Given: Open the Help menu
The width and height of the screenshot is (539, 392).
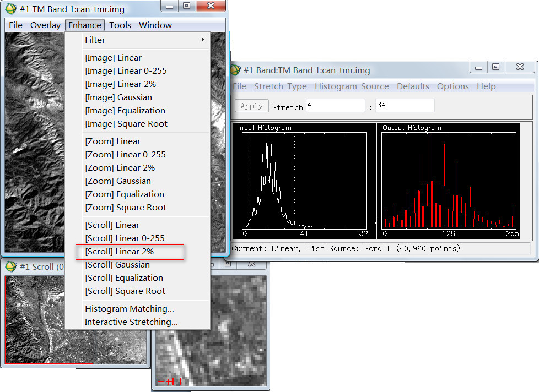Looking at the screenshot, I should tap(486, 86).
